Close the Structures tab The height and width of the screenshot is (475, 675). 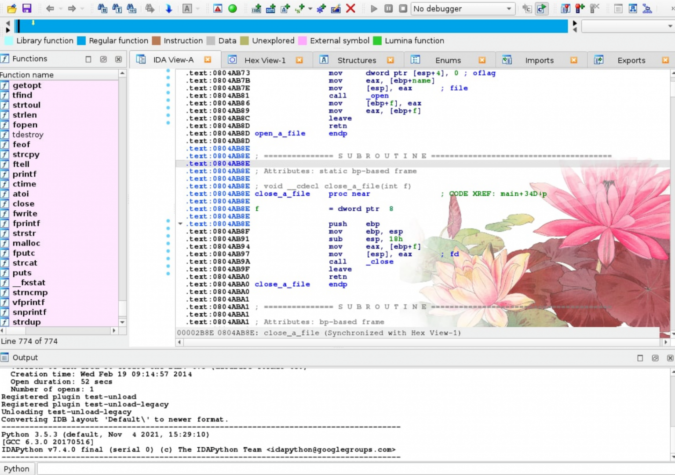(x=390, y=60)
